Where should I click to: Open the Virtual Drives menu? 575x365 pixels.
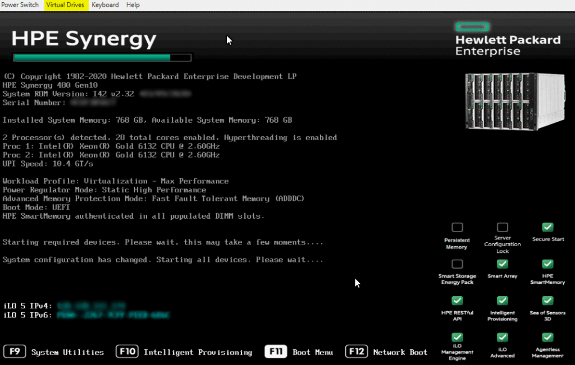[65, 5]
